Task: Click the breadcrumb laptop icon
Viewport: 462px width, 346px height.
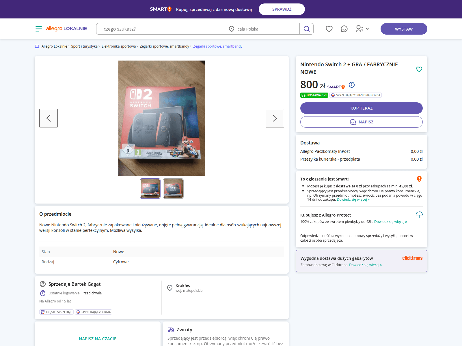Action: [x=37, y=46]
